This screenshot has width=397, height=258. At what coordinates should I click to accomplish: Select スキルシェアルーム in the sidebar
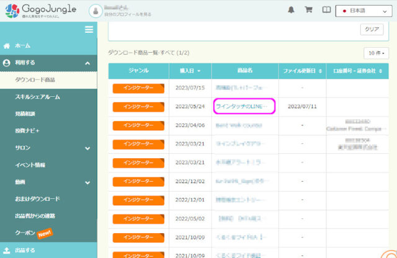tap(37, 97)
